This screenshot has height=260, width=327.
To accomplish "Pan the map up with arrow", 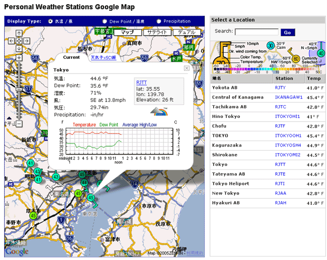I will click(x=19, y=33).
